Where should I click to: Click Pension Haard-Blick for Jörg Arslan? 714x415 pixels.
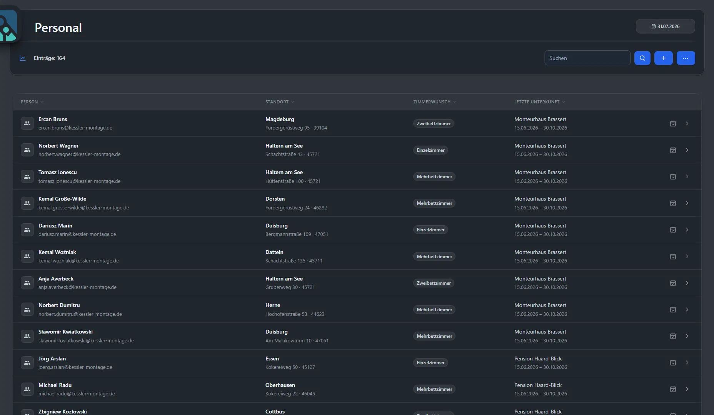[x=538, y=359]
